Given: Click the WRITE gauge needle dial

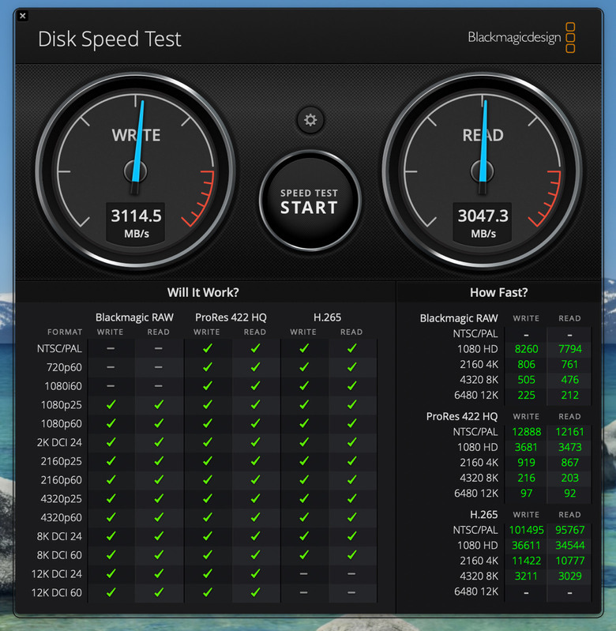Looking at the screenshot, I should point(136,171).
